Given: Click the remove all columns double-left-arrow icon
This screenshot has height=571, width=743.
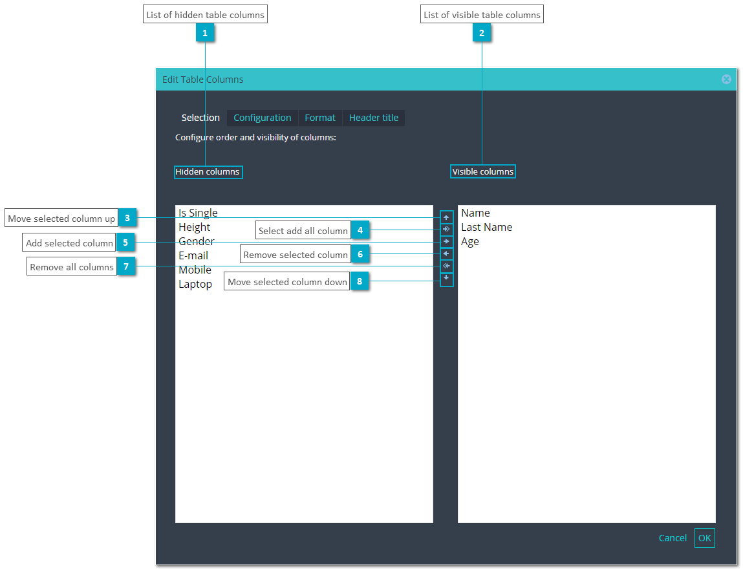Looking at the screenshot, I should (446, 266).
